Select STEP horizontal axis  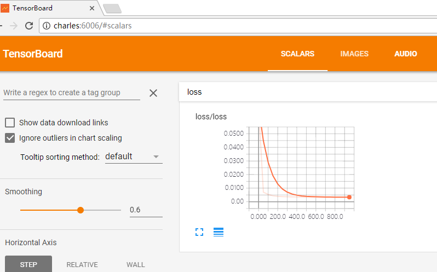click(28, 264)
